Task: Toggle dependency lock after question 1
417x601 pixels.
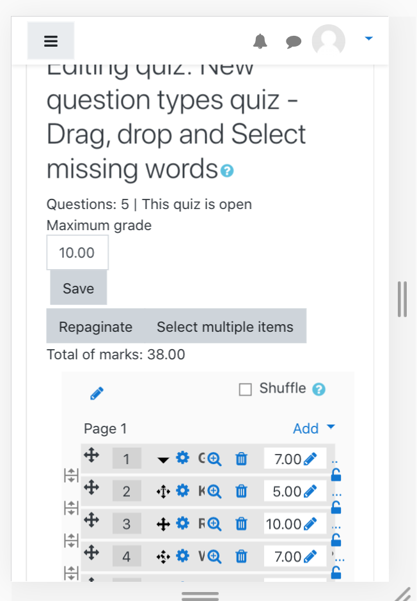Action: tap(336, 475)
